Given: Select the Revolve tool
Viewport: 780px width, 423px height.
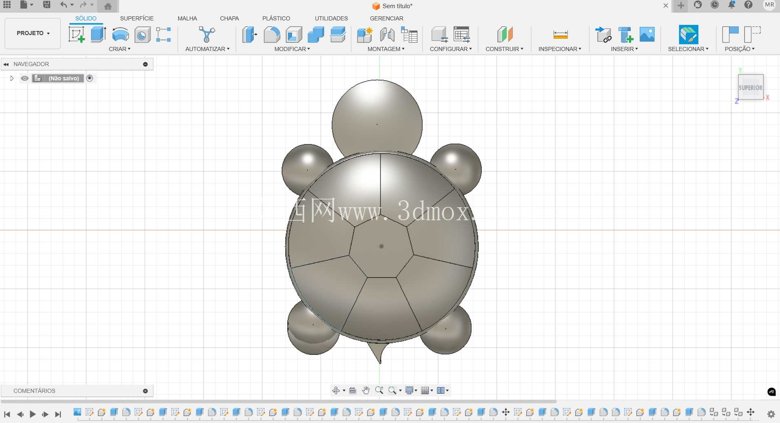Looking at the screenshot, I should click(120, 34).
